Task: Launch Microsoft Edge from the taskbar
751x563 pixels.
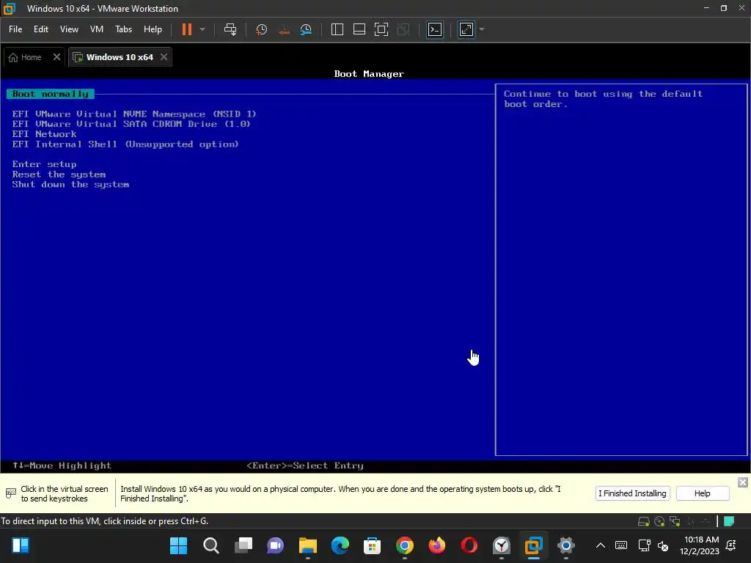Action: point(340,545)
